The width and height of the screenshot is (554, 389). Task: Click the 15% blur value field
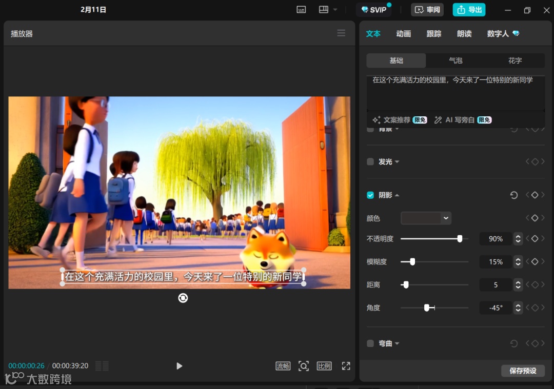[x=496, y=262]
